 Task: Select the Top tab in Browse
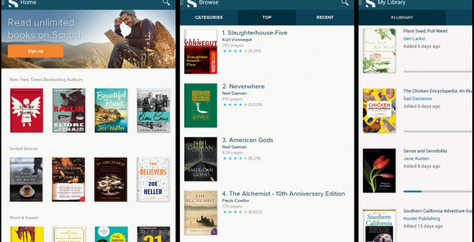[267, 18]
